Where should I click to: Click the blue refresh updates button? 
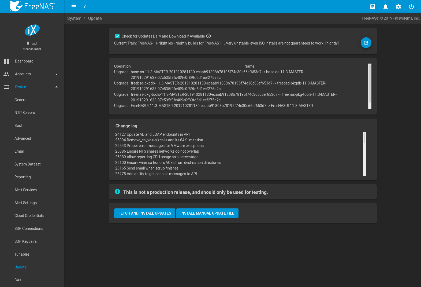click(366, 43)
